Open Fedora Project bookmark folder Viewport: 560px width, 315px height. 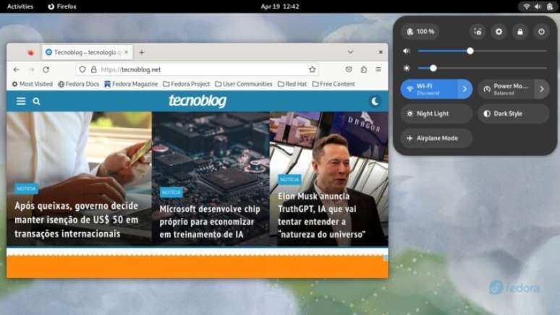187,84
